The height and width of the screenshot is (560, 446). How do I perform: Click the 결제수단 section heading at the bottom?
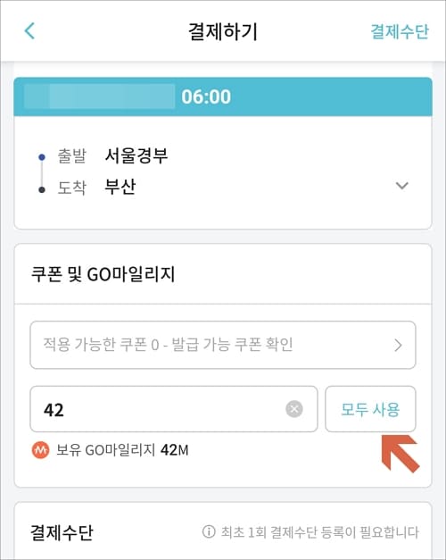[62, 532]
